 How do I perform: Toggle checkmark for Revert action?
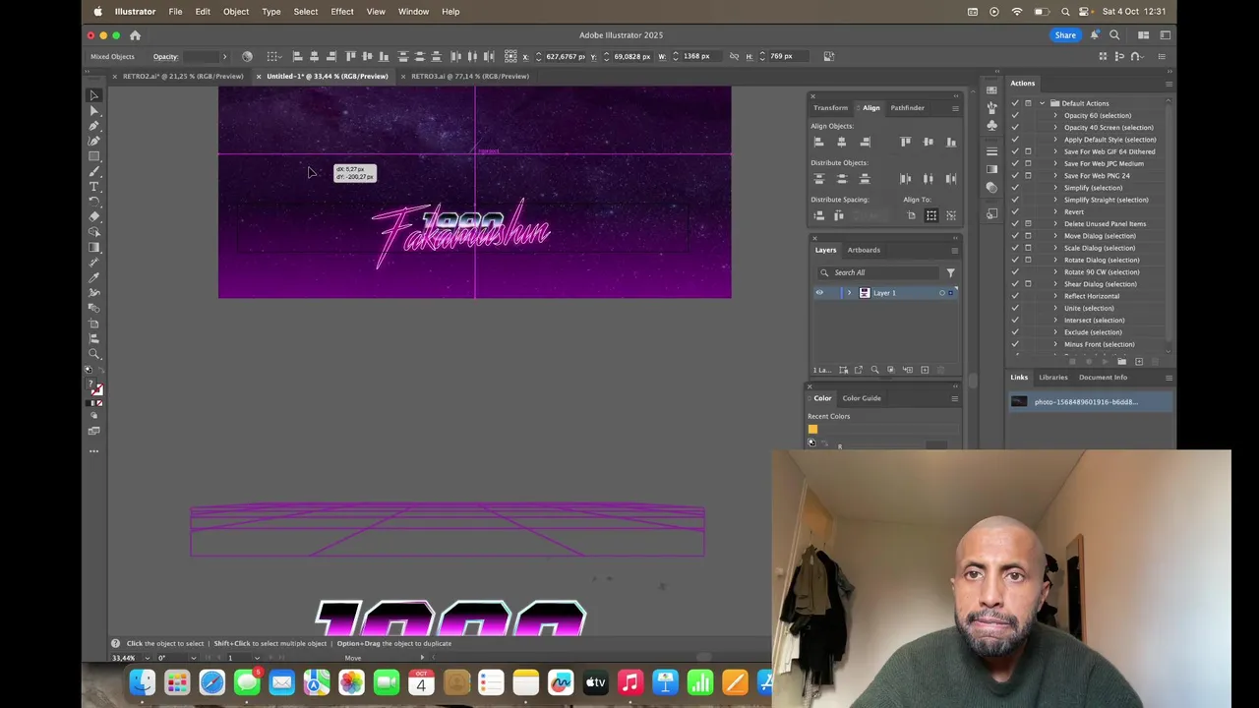point(1015,211)
